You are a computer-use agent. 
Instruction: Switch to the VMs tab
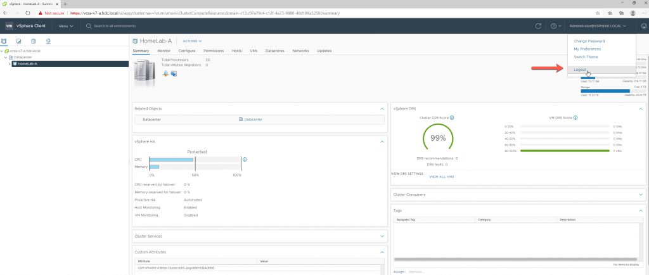(254, 51)
